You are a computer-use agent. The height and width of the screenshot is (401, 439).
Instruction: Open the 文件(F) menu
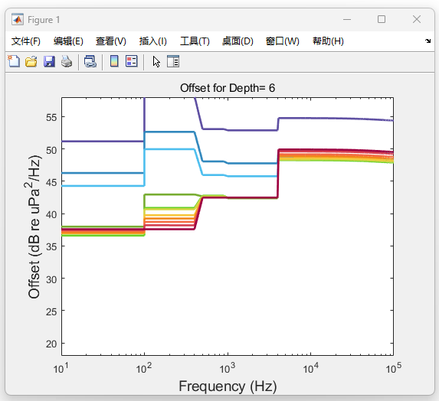tap(26, 41)
